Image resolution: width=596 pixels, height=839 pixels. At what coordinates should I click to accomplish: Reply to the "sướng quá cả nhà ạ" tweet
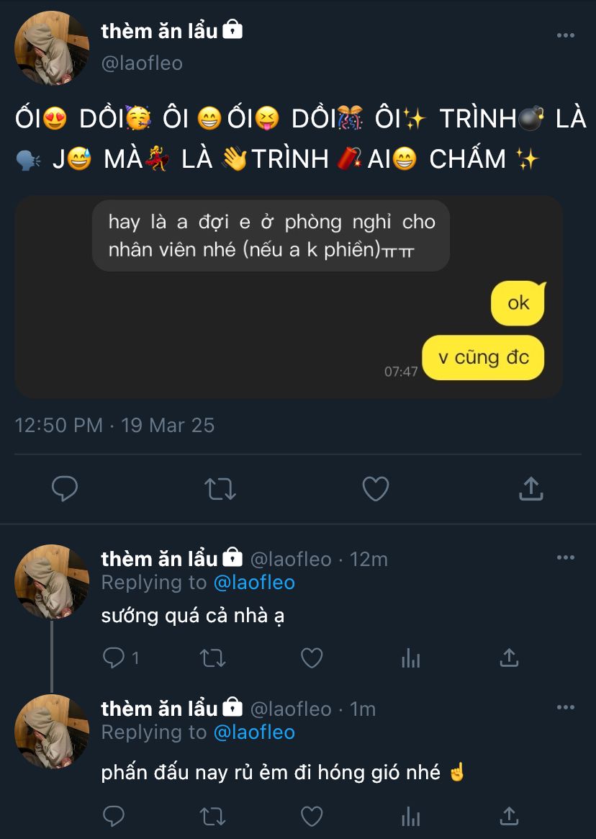coord(114,658)
